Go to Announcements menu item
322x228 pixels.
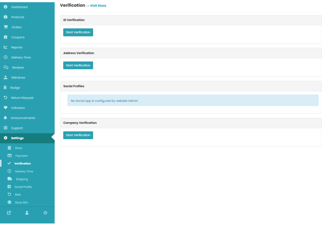coord(27,118)
